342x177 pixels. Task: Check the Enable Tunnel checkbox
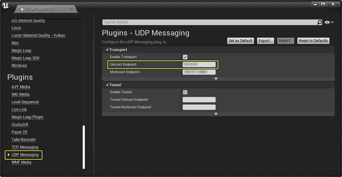tap(185, 92)
